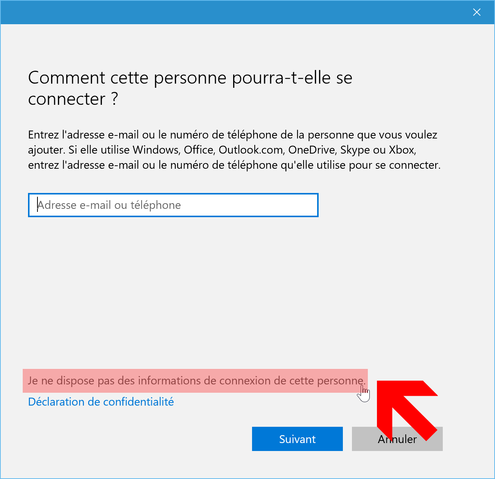Click the word "personne." ending the pink link
495x479 pixels.
pos(341,381)
